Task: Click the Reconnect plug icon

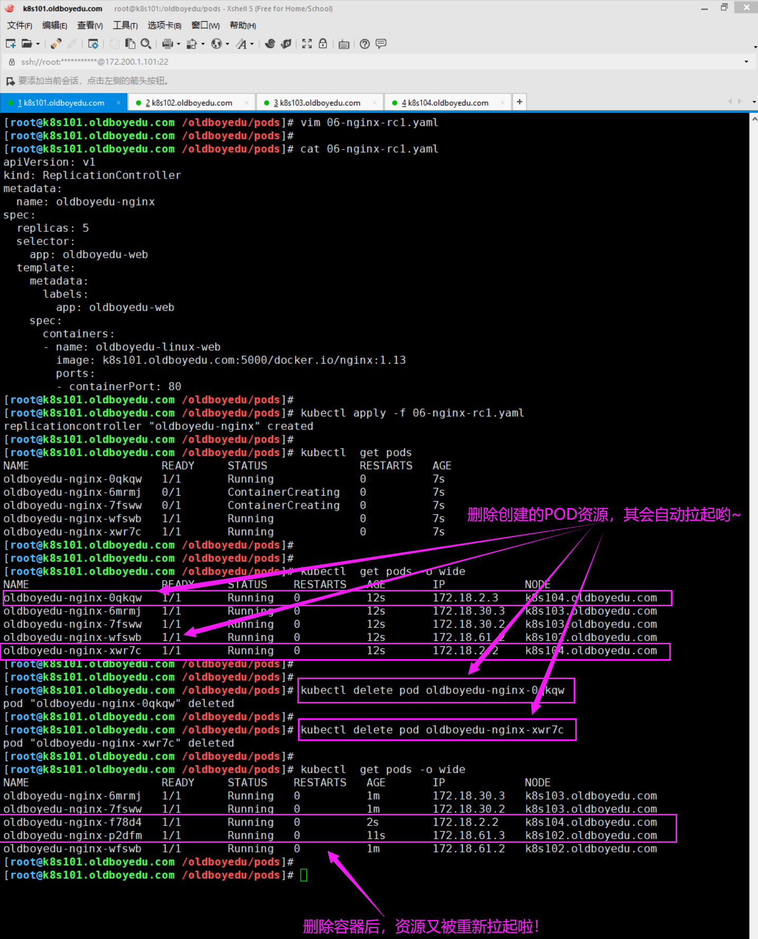Action: pos(56,44)
